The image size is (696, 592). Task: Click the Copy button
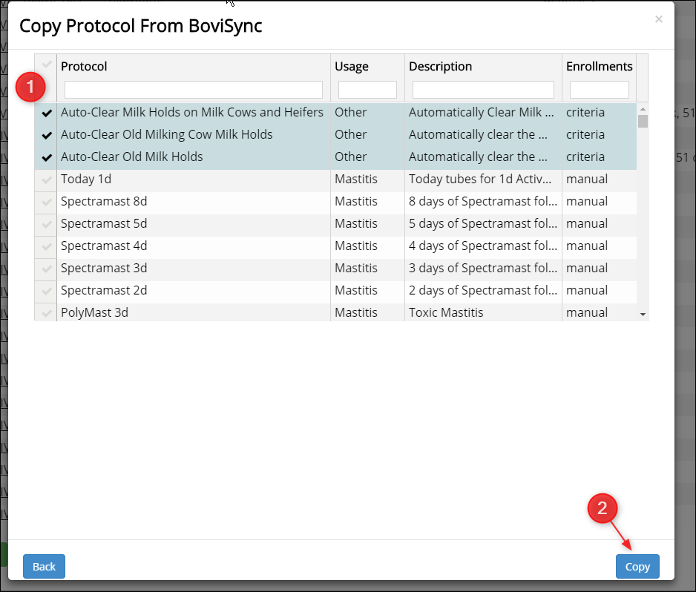coord(637,566)
